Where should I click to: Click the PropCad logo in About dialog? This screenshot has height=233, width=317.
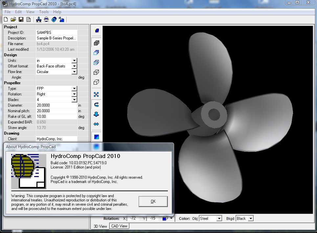pyautogui.click(x=29, y=171)
